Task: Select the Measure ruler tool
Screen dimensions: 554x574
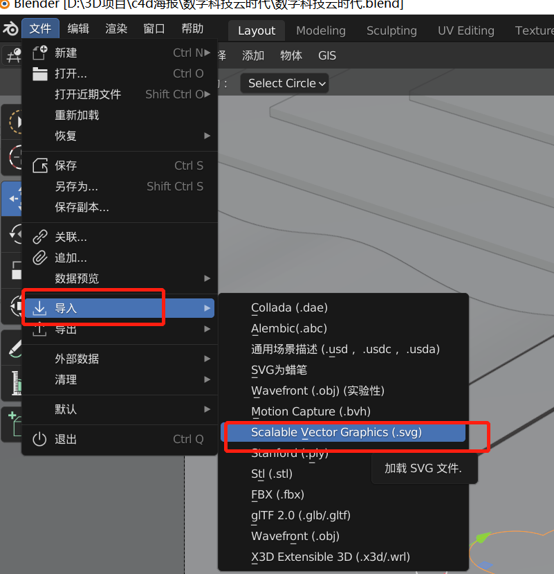Action: click(12, 384)
